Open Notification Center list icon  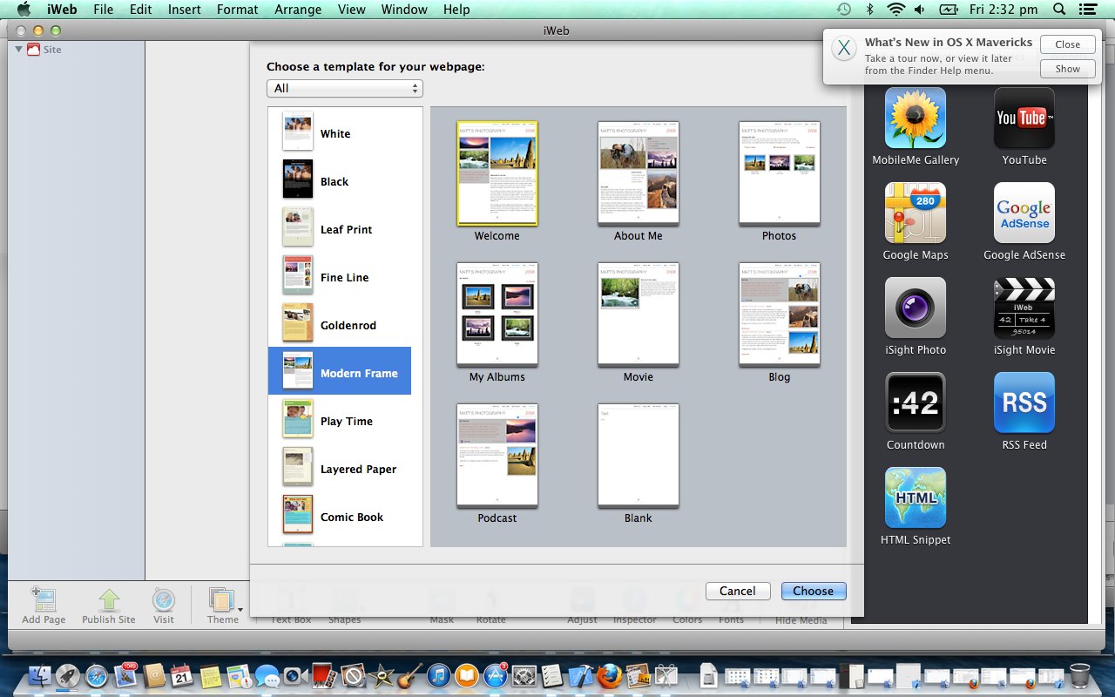pos(1086,10)
